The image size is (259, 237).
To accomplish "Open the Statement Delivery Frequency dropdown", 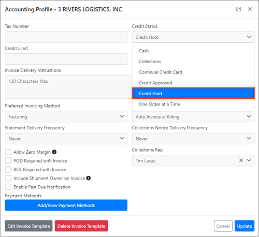I will point(66,139).
